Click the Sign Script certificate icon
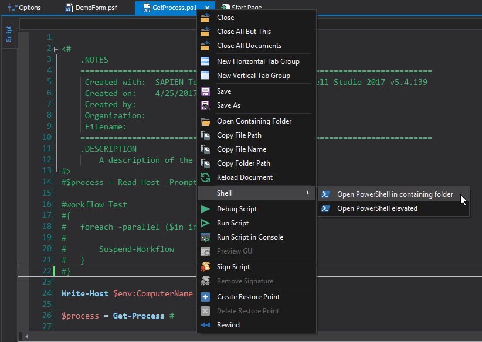This screenshot has width=482, height=342. pos(207,266)
